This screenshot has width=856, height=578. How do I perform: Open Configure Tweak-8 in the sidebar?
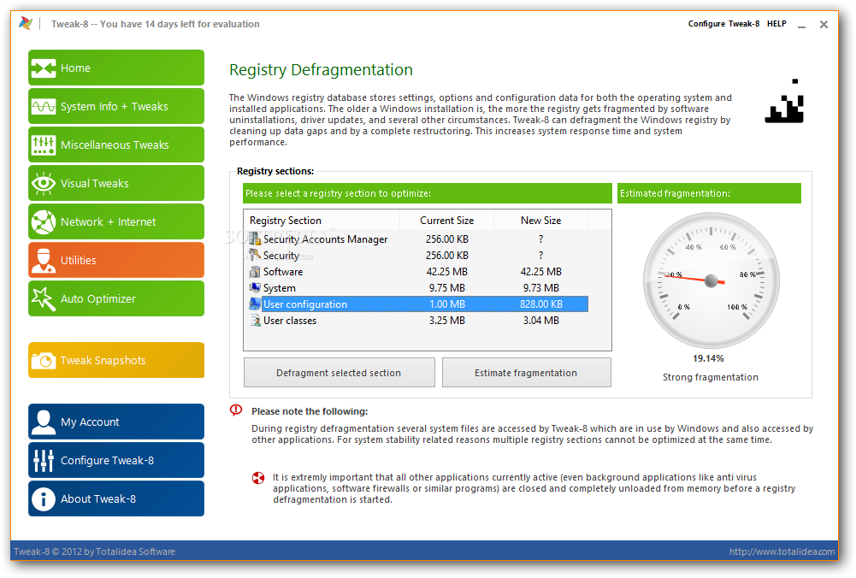pos(116,460)
